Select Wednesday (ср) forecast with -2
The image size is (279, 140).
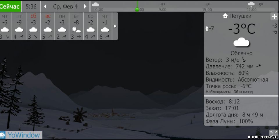(90, 26)
